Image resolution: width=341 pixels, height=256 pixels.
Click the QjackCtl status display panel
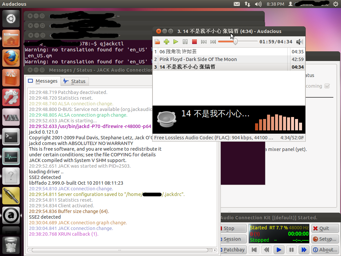click(x=279, y=234)
